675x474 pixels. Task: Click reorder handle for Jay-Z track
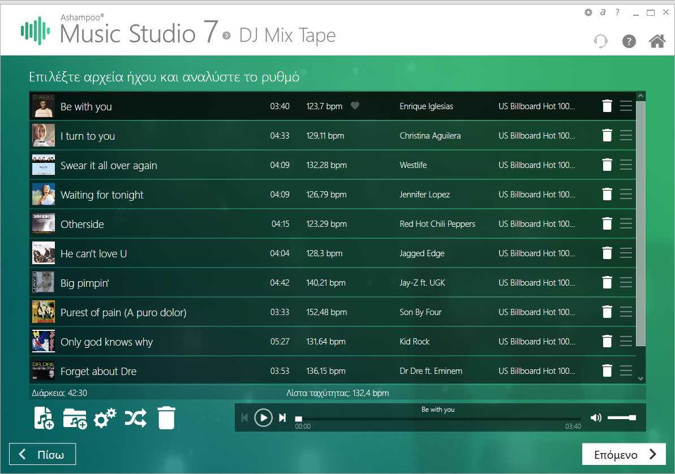(626, 282)
